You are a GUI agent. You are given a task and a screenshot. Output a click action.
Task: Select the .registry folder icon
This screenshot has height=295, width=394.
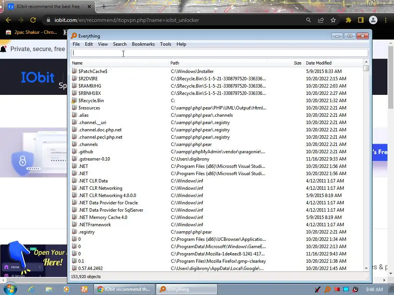74,232
